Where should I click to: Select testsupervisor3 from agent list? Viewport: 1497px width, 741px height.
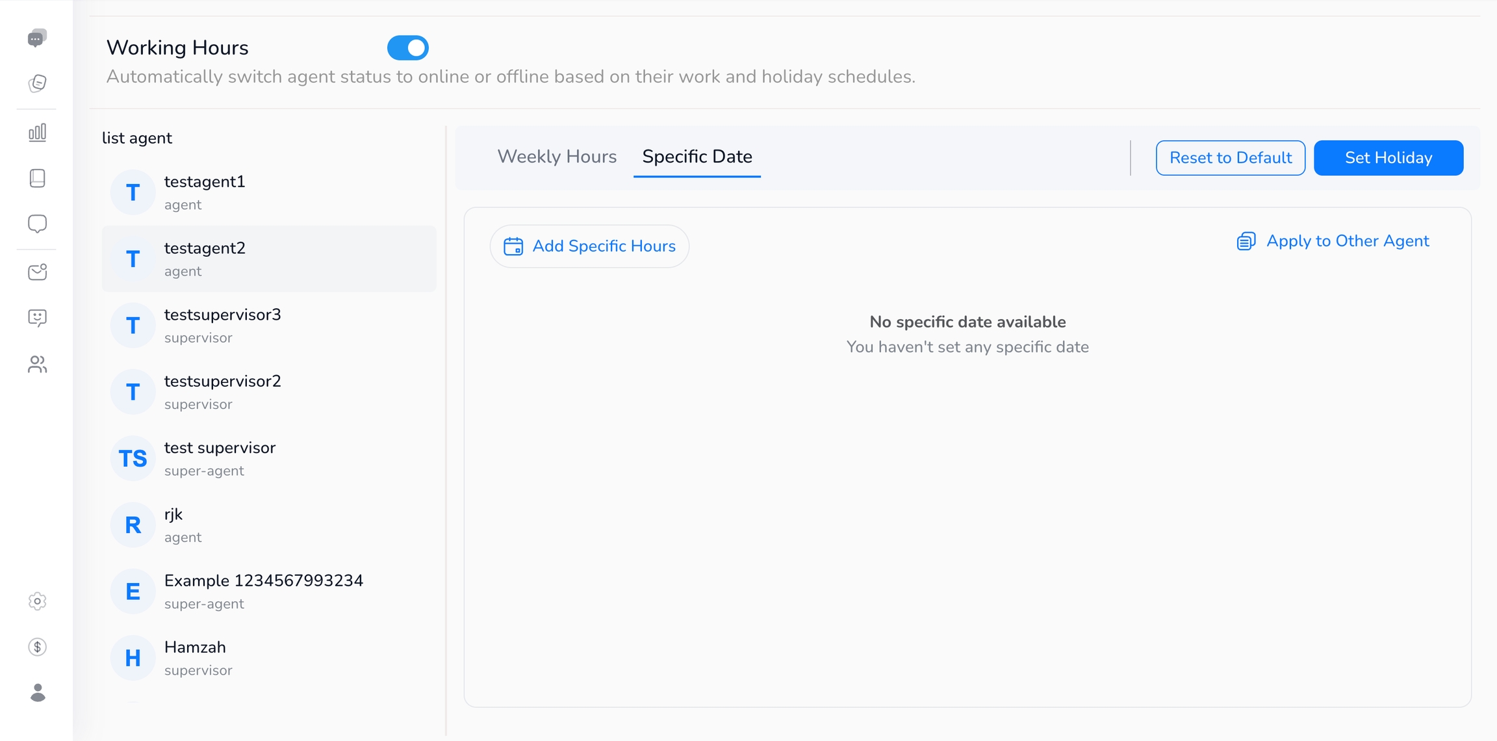(x=222, y=325)
